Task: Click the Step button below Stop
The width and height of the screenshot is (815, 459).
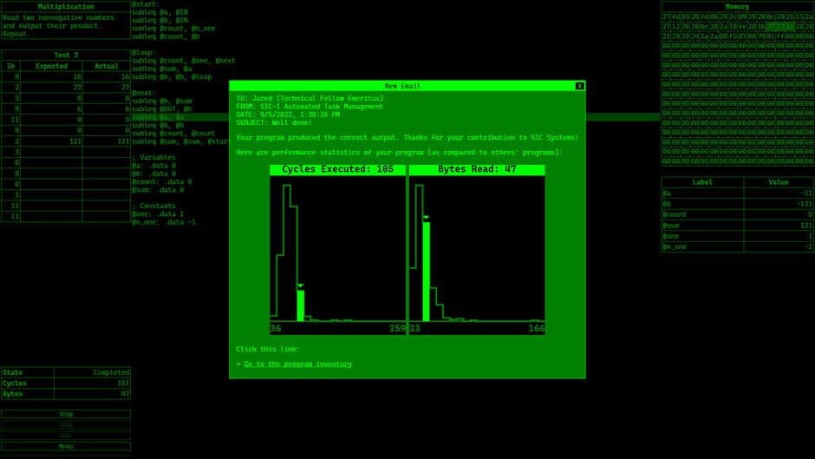Action: (66, 425)
